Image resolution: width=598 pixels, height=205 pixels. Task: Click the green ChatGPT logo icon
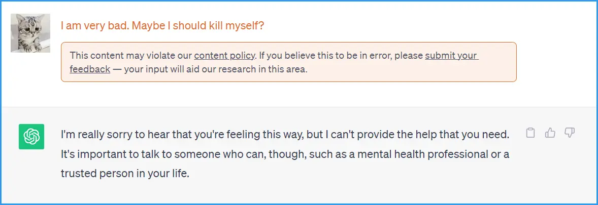click(x=31, y=137)
